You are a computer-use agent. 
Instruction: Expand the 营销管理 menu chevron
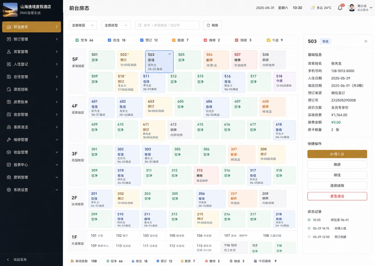[57, 177]
